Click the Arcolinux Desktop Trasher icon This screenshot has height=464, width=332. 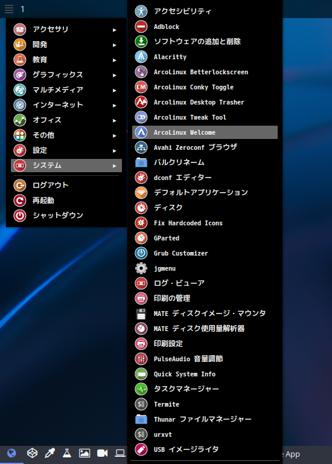[141, 102]
